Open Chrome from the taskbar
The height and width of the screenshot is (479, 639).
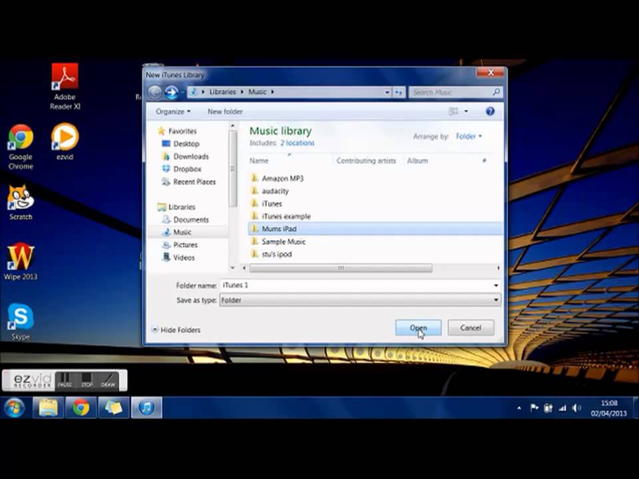(x=81, y=408)
